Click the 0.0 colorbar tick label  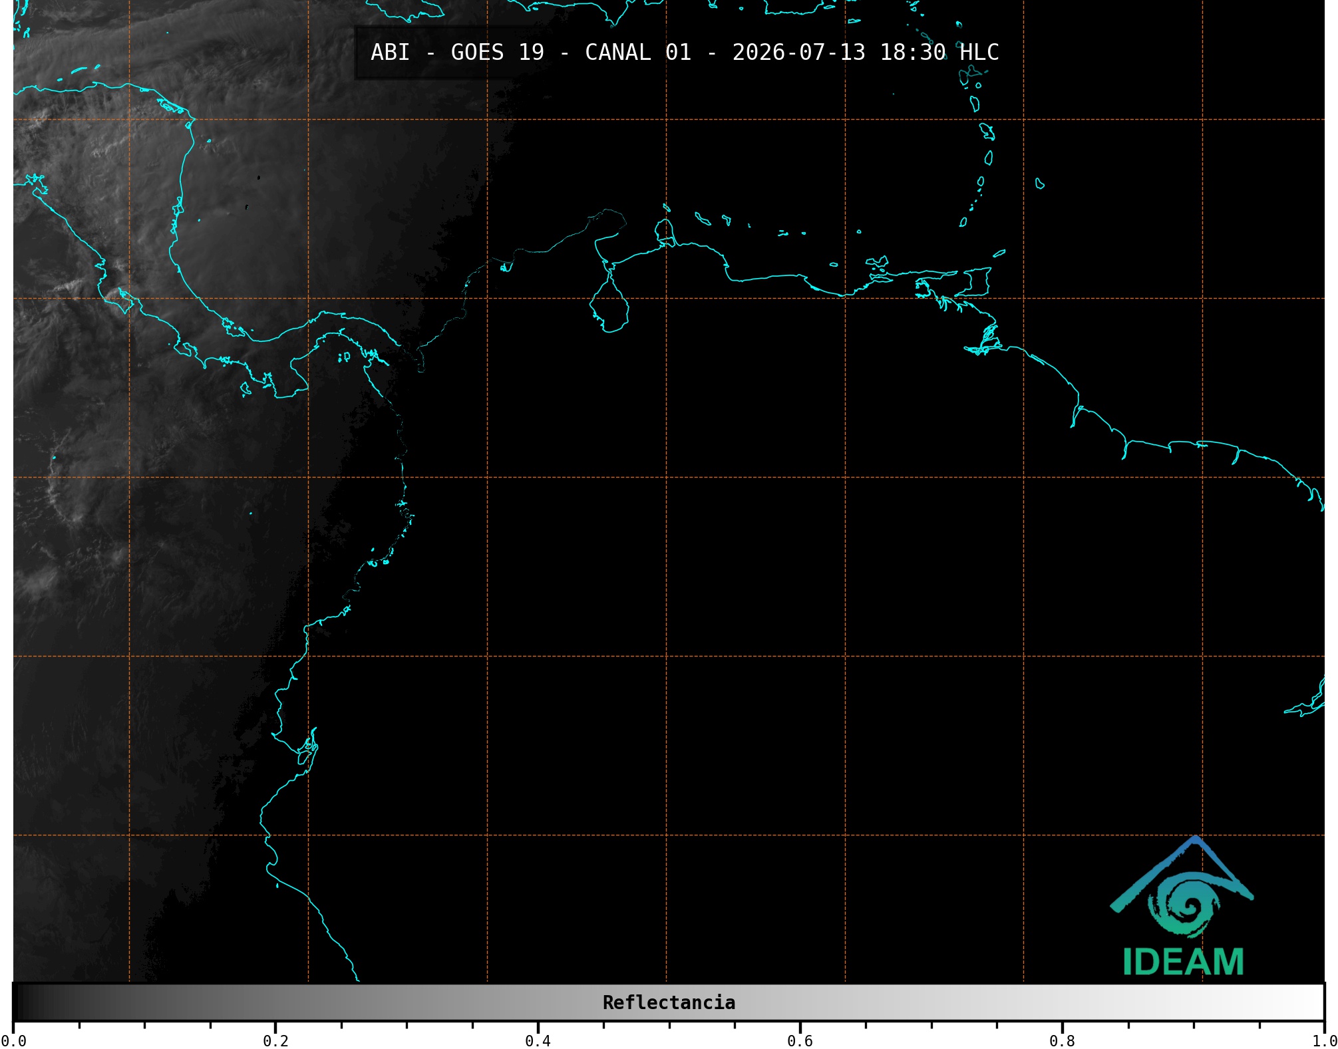pyautogui.click(x=13, y=1040)
